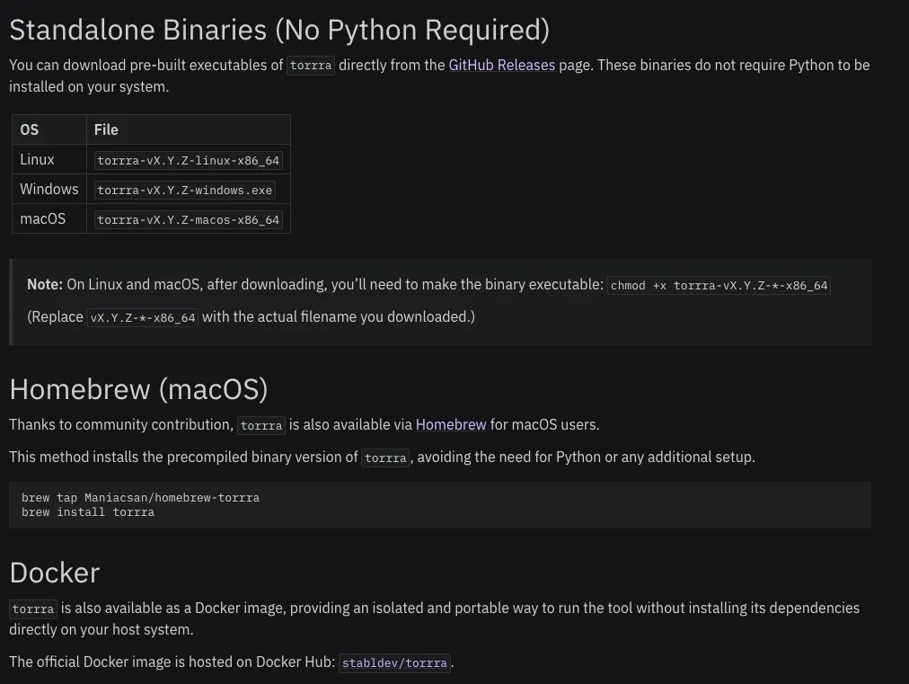
Task: Click the Windows table cell
Action: coord(49,190)
